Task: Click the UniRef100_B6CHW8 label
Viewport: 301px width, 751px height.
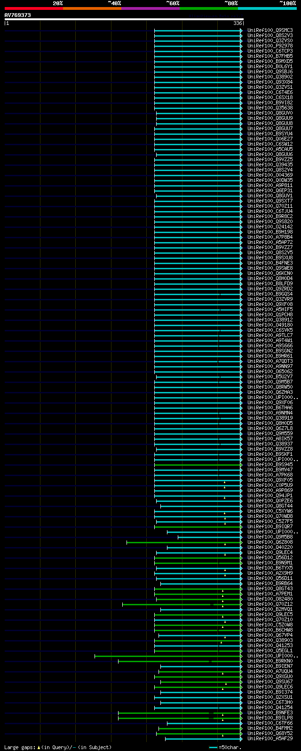Action: coord(270,630)
